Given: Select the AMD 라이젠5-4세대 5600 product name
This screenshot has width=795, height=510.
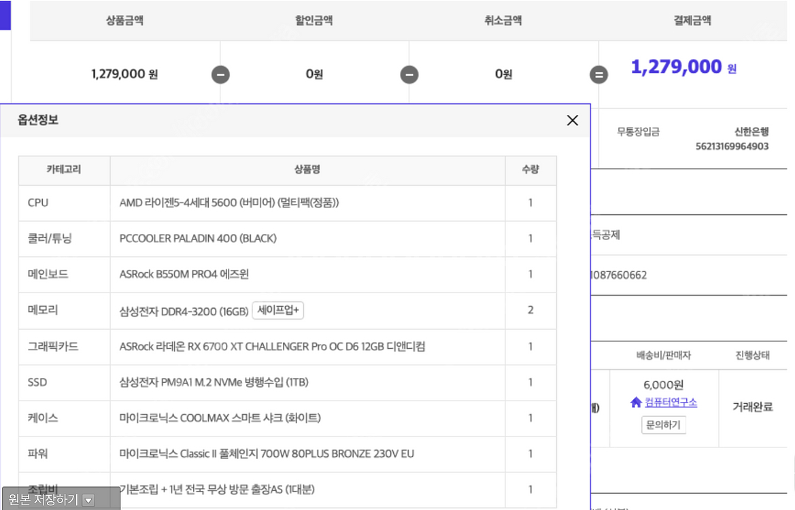Looking at the screenshot, I should coord(229,203).
